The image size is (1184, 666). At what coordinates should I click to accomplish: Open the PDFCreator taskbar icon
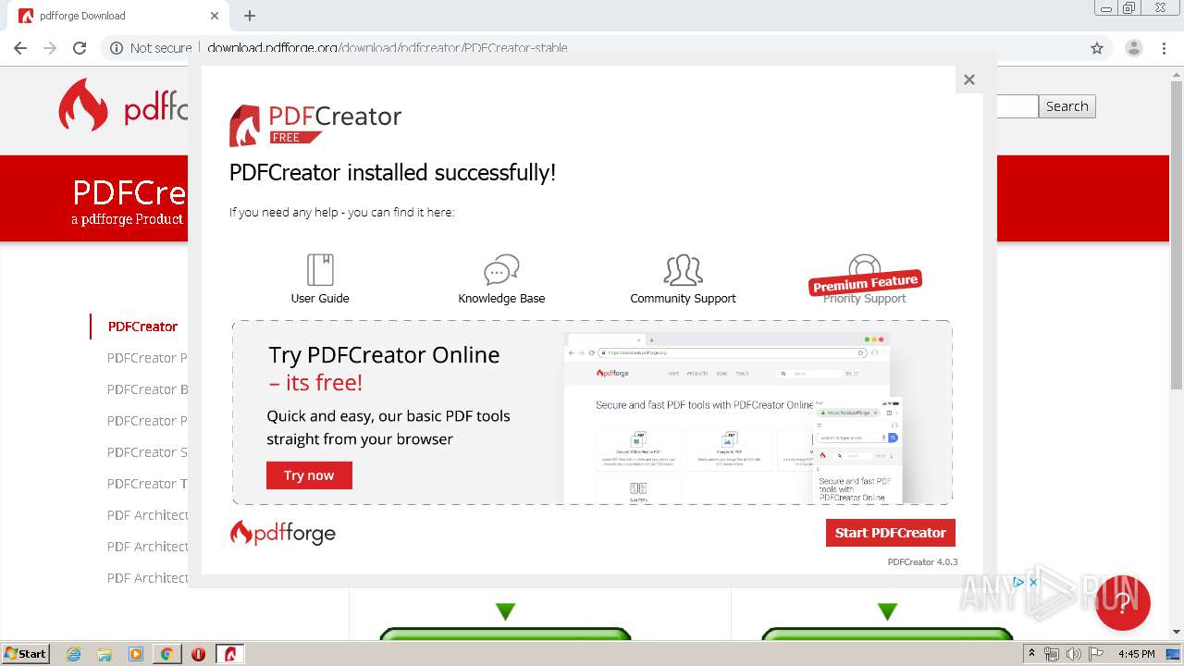coord(230,654)
